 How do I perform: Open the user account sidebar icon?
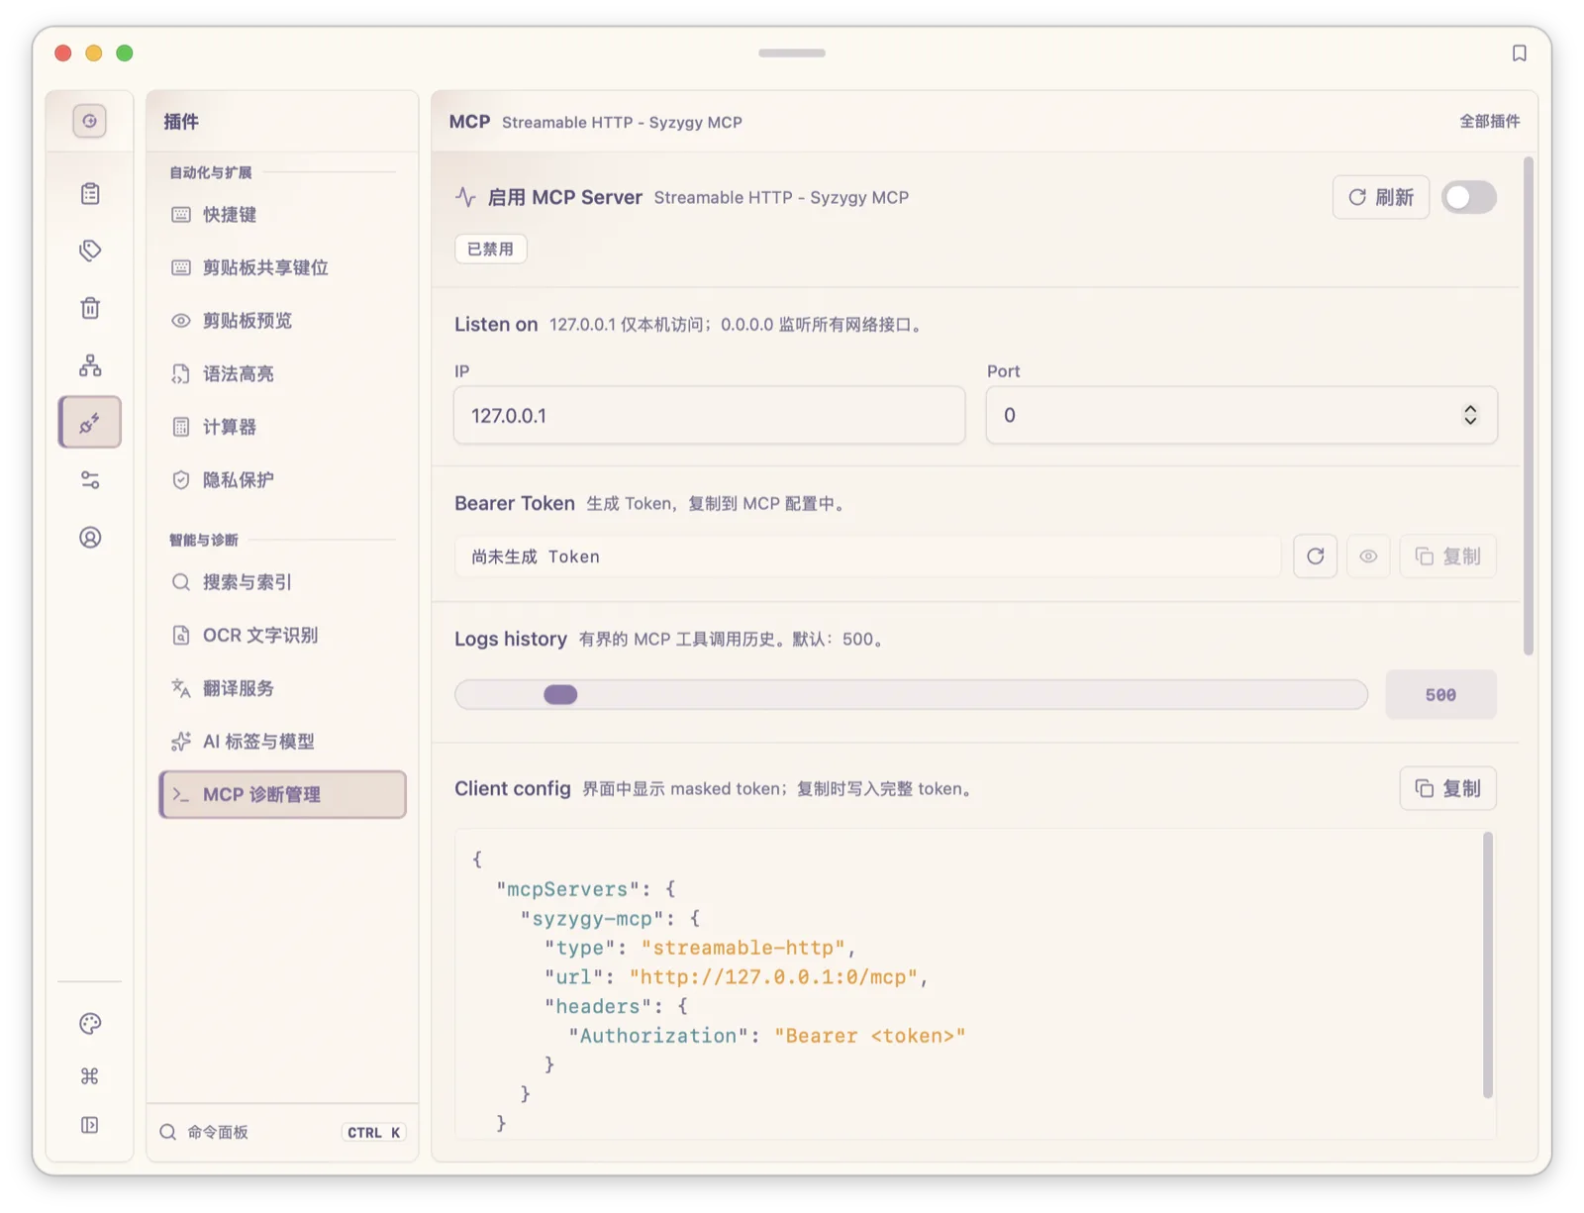[x=90, y=538]
